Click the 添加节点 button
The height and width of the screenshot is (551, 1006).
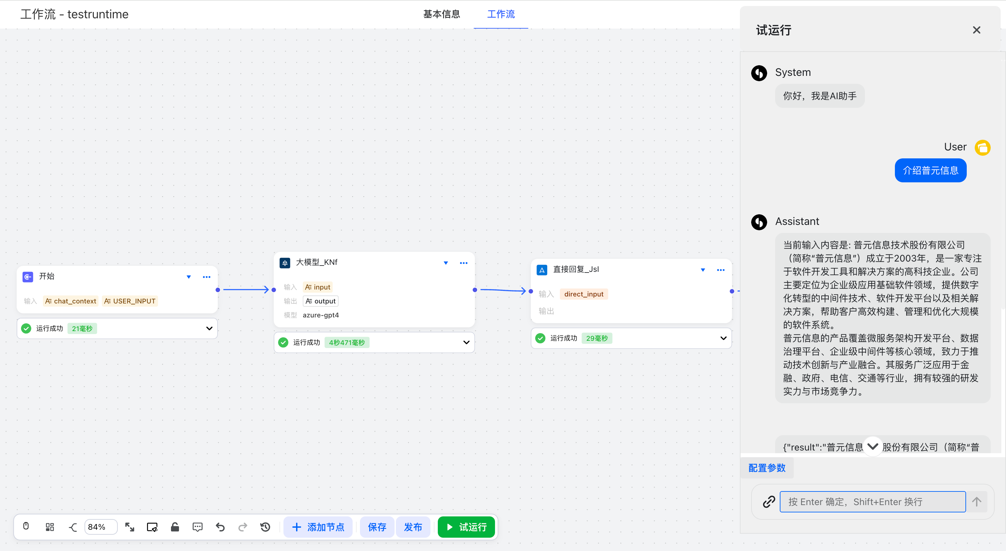coord(318,527)
